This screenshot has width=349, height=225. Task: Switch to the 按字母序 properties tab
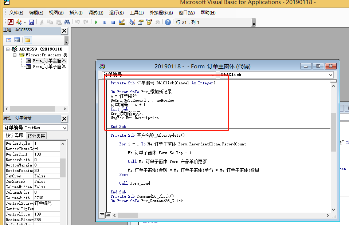pos(15,136)
